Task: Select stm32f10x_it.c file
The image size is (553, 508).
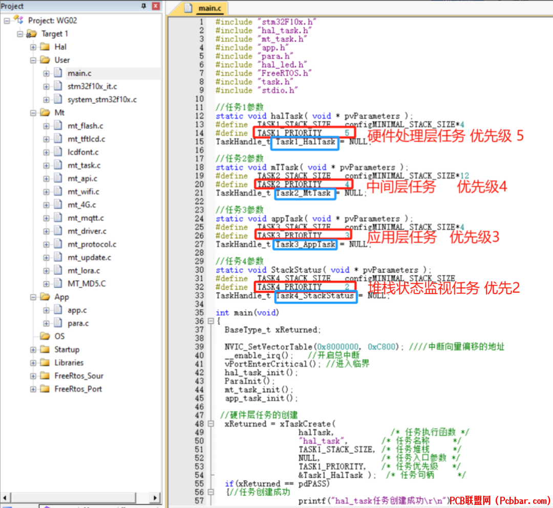Action: click(92, 86)
